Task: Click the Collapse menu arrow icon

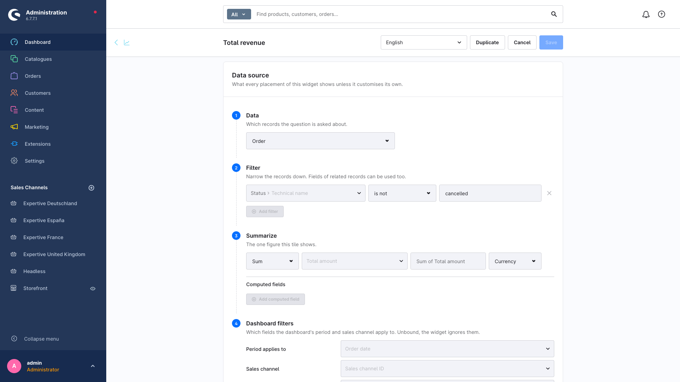Action: [14, 339]
